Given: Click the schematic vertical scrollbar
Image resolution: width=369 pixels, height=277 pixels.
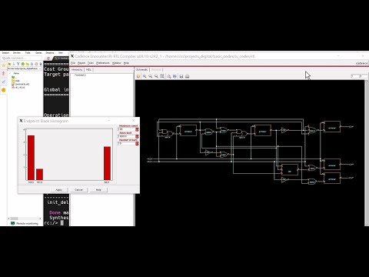Looking at the screenshot, I should point(367,153).
